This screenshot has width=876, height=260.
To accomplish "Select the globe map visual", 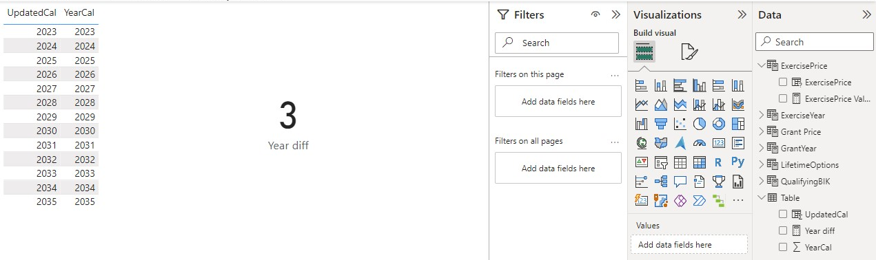I will [x=641, y=144].
